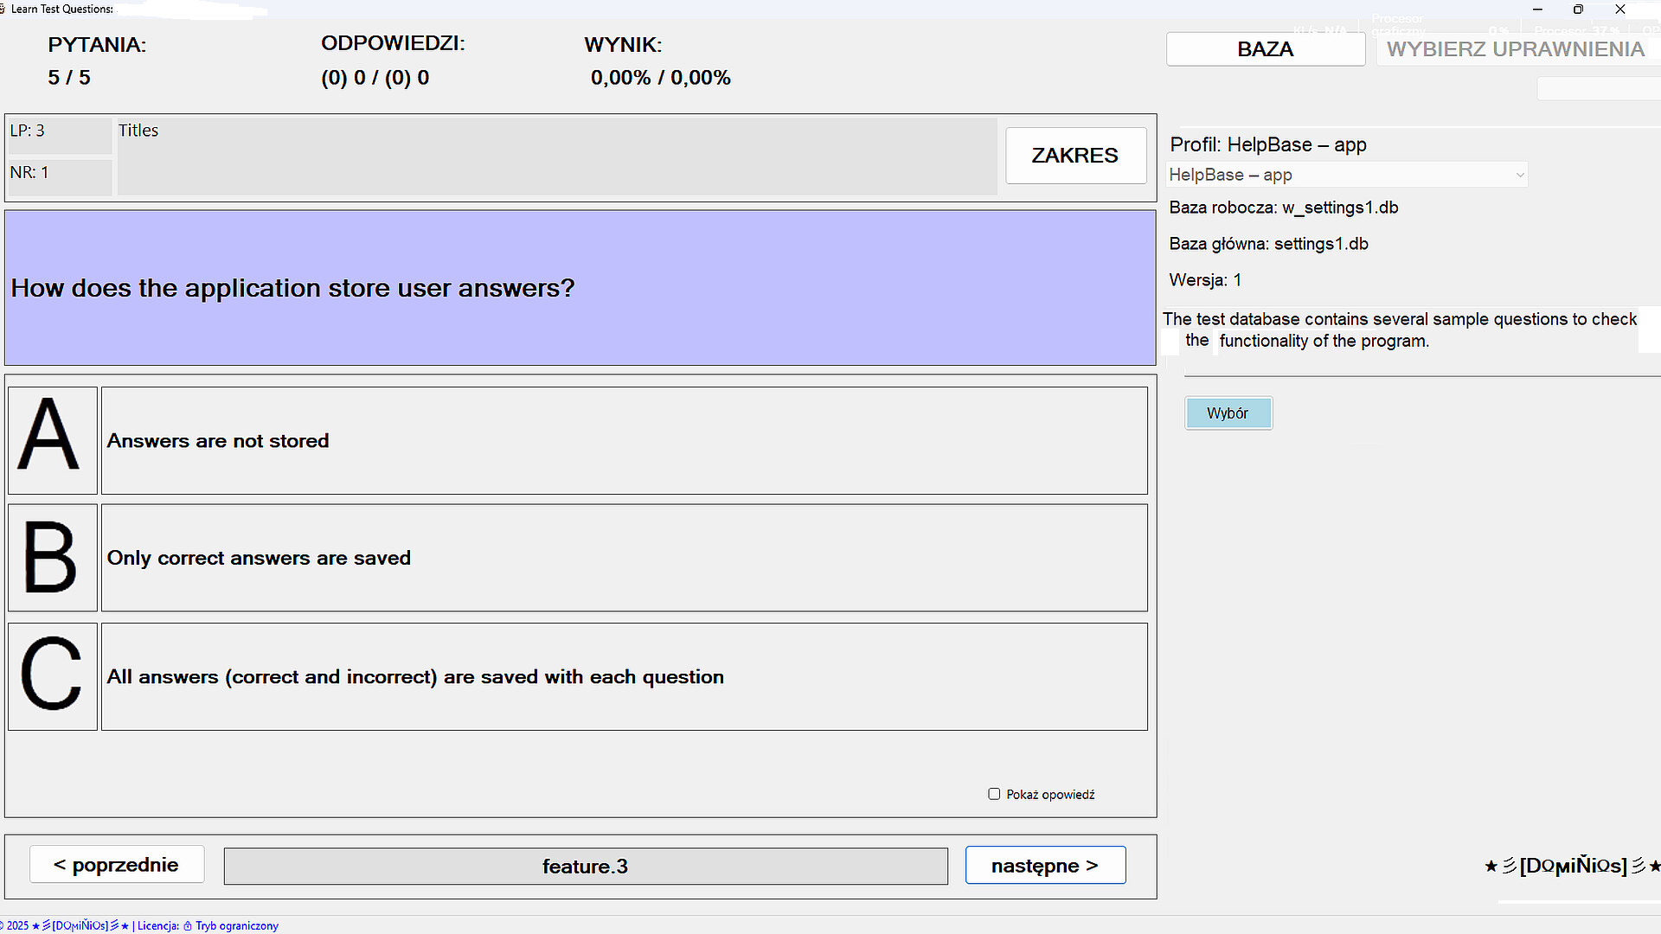
Task: Click the feature.3 bar
Action: click(x=586, y=866)
